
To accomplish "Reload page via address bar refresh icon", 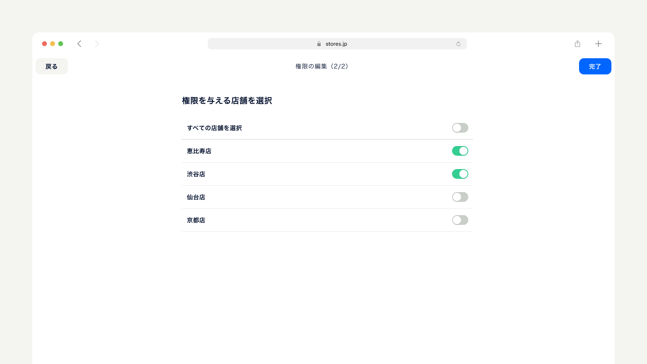I will pyautogui.click(x=458, y=44).
